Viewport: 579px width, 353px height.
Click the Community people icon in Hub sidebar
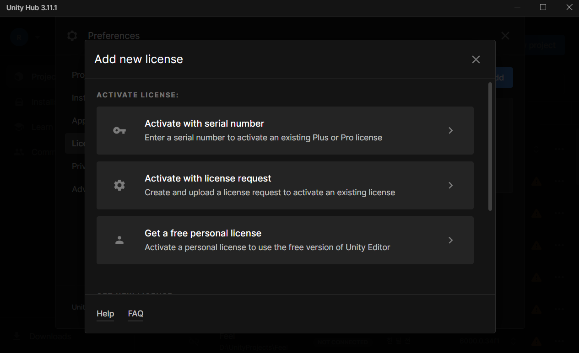(x=19, y=152)
